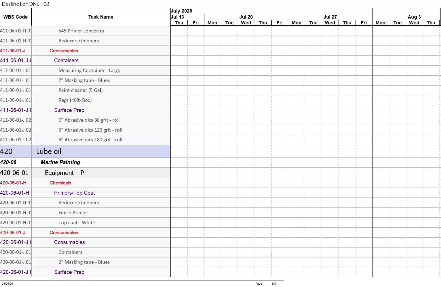The image size is (441, 287).
Task: Click the Thu day header under Jul 13
Action: click(x=179, y=23)
